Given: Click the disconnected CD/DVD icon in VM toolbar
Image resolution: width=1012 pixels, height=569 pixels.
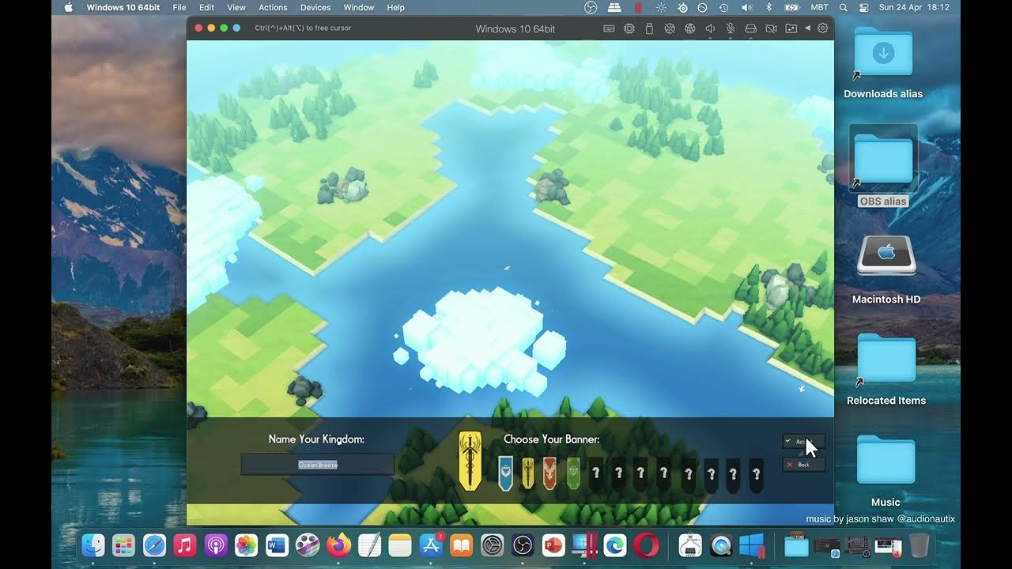Looking at the screenshot, I should pyautogui.click(x=670, y=28).
